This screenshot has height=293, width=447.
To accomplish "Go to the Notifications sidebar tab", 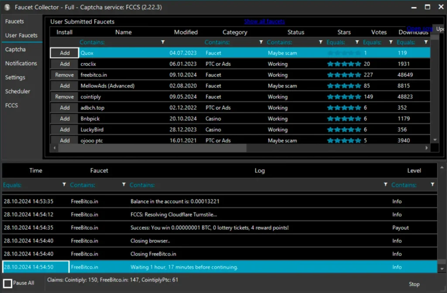I will pos(21,63).
